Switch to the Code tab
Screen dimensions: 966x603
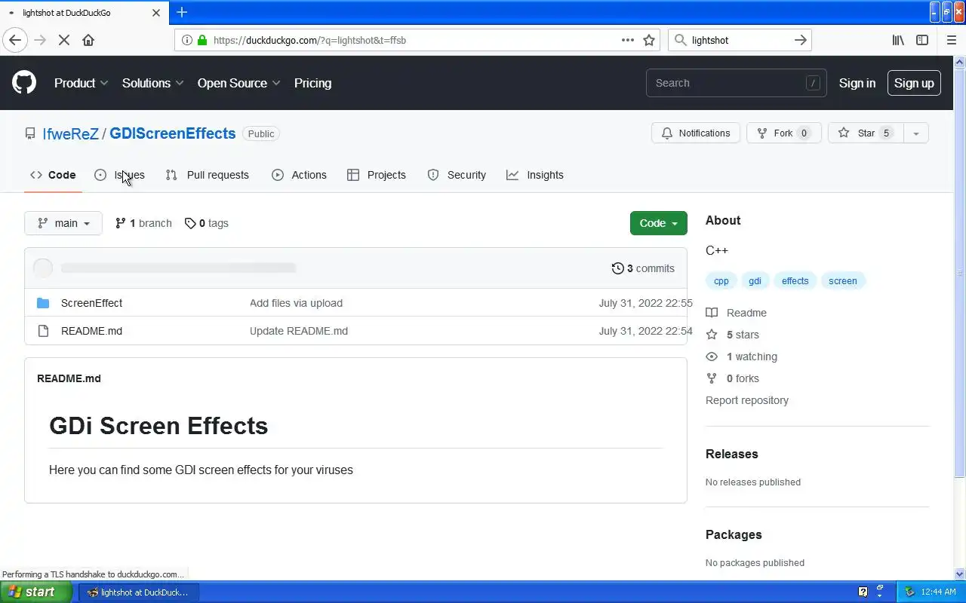pyautogui.click(x=53, y=175)
